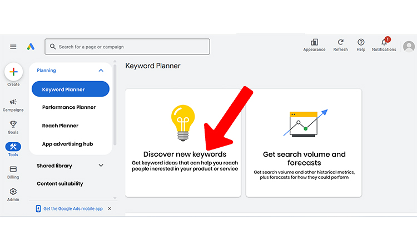
Task: Click the Keyword Planner page title
Action: coord(153,66)
